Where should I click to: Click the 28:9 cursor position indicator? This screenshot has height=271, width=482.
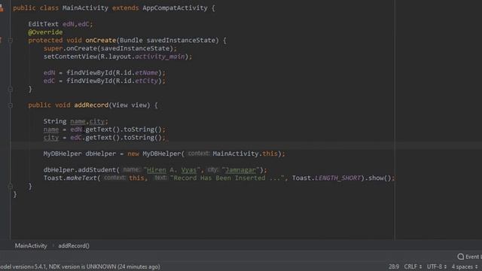pyautogui.click(x=393, y=266)
